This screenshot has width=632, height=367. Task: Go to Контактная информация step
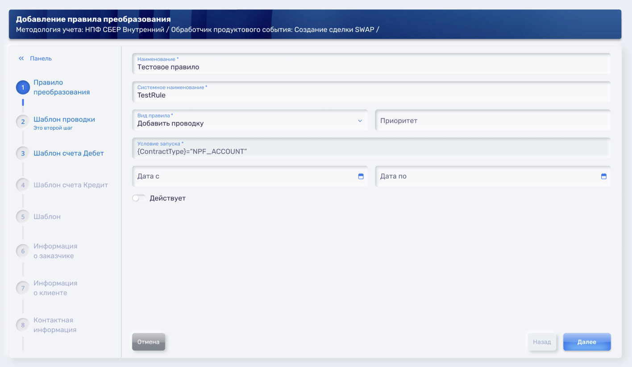coord(55,325)
